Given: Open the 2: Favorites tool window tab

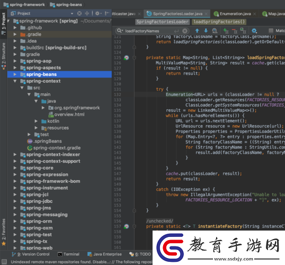Looking at the screenshot, I should click(x=4, y=232).
